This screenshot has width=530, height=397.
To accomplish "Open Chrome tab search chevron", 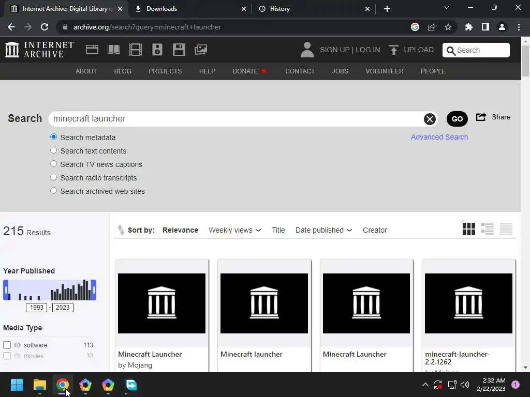I will 447,7.
